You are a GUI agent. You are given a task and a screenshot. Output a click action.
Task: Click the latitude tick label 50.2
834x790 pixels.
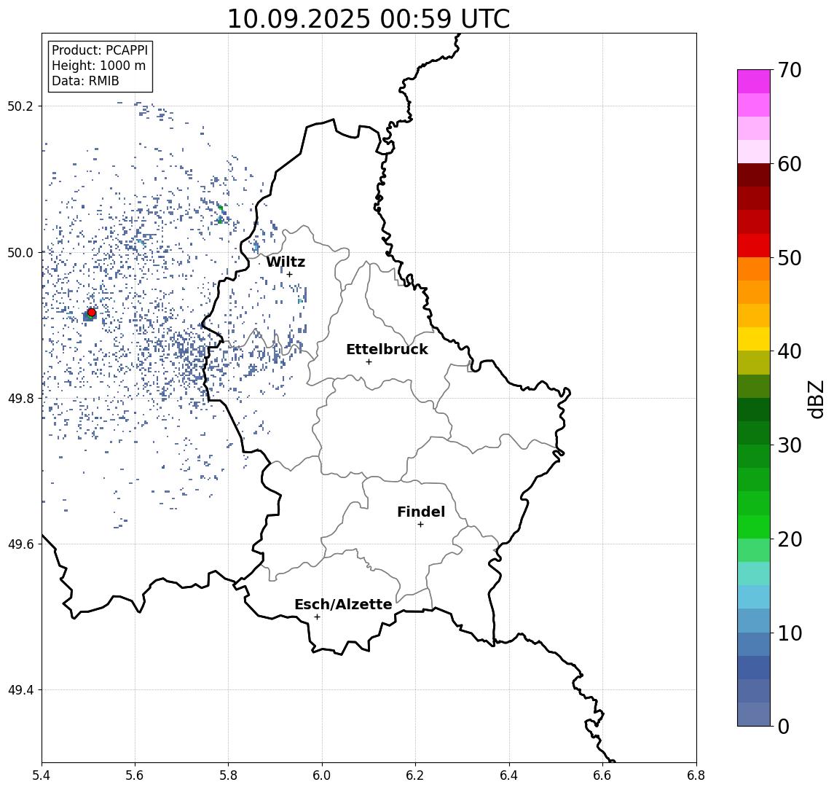tap(20, 106)
